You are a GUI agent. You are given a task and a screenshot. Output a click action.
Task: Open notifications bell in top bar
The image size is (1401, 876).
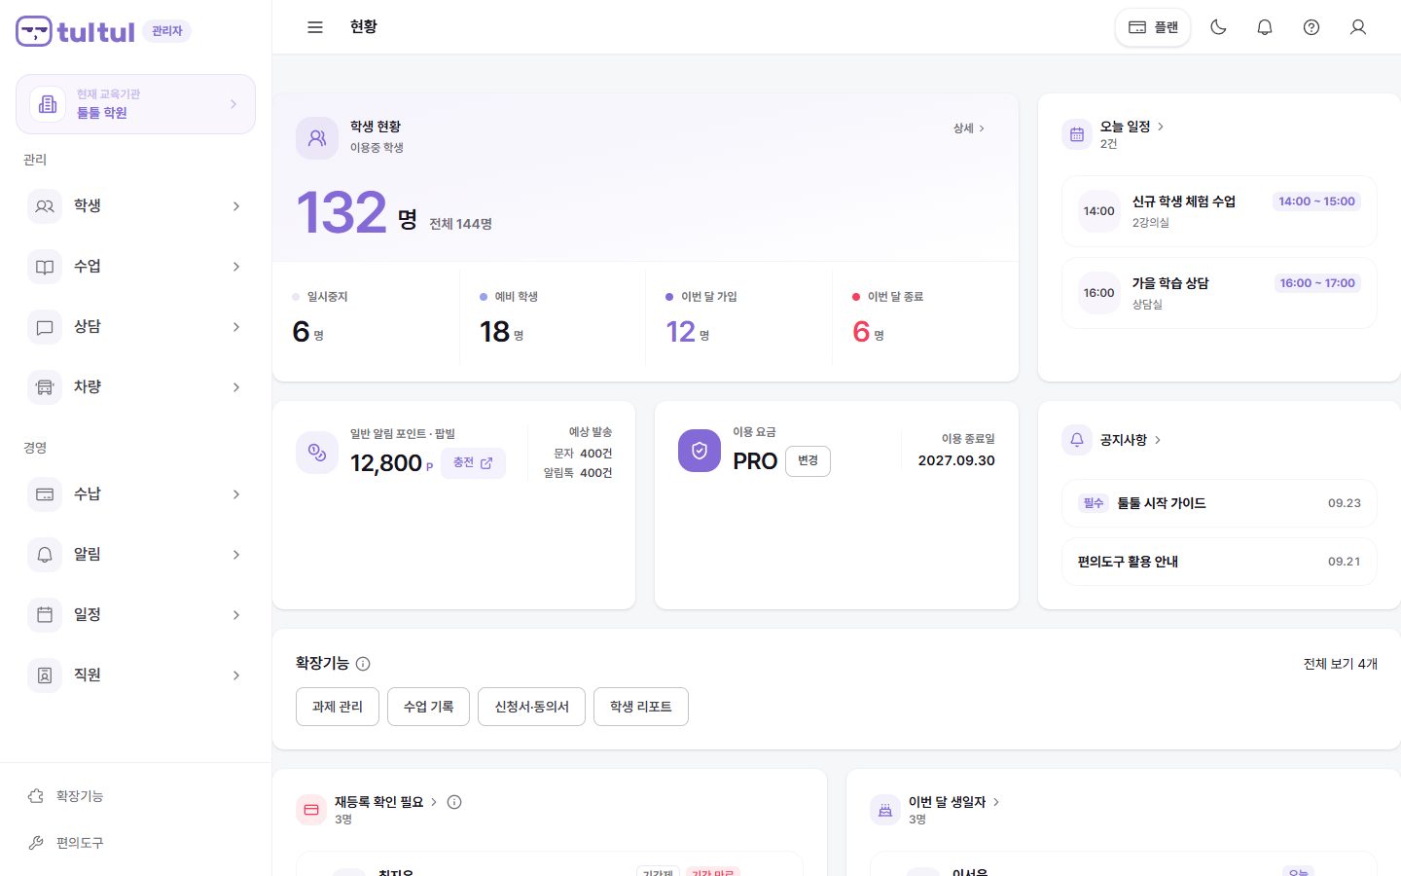tap(1265, 27)
